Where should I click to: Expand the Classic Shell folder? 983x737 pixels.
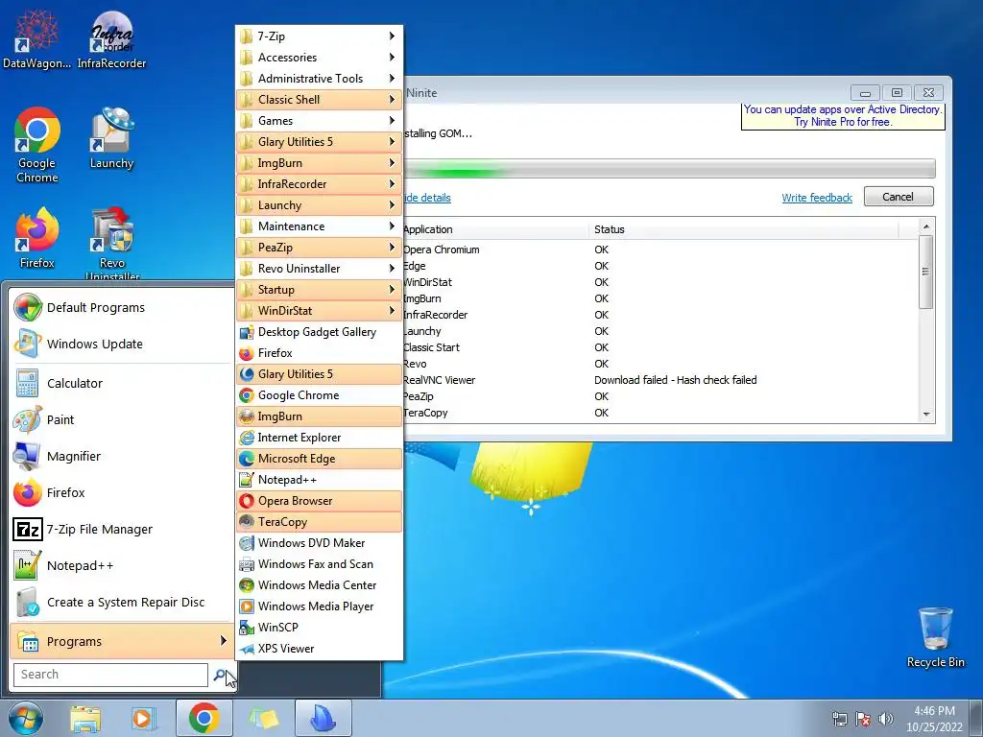tap(319, 100)
